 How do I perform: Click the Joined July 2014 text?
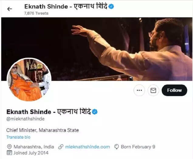point(31,153)
